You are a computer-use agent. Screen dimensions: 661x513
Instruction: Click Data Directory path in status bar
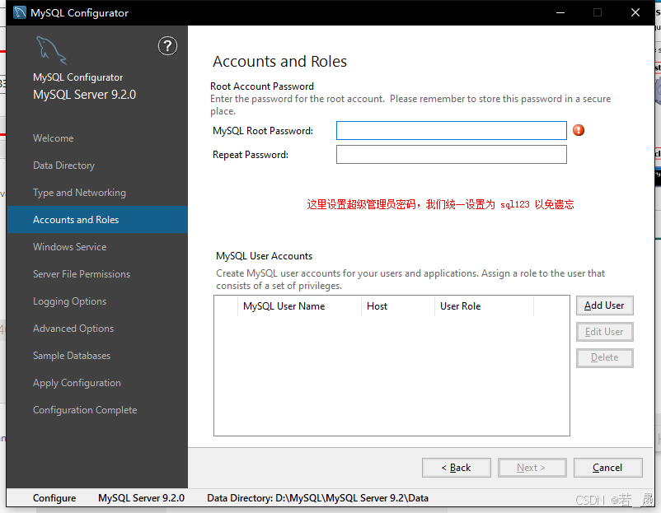(x=317, y=498)
